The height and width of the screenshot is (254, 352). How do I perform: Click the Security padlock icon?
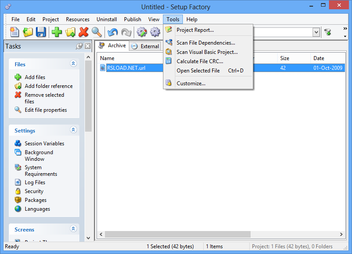click(18, 191)
